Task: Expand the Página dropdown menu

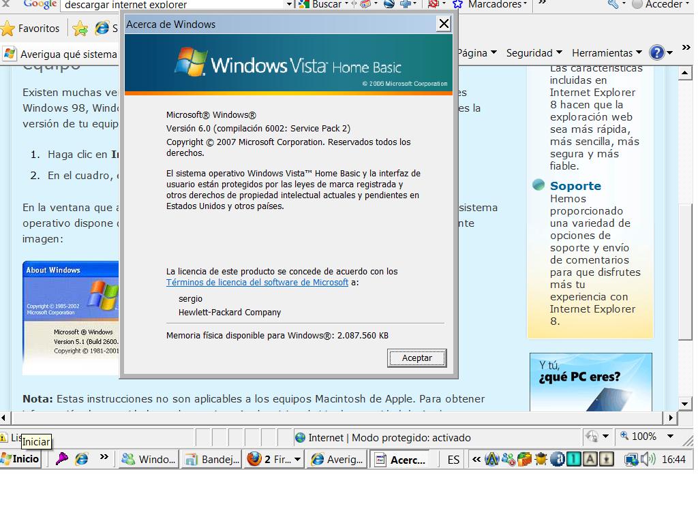Action: tap(477, 53)
